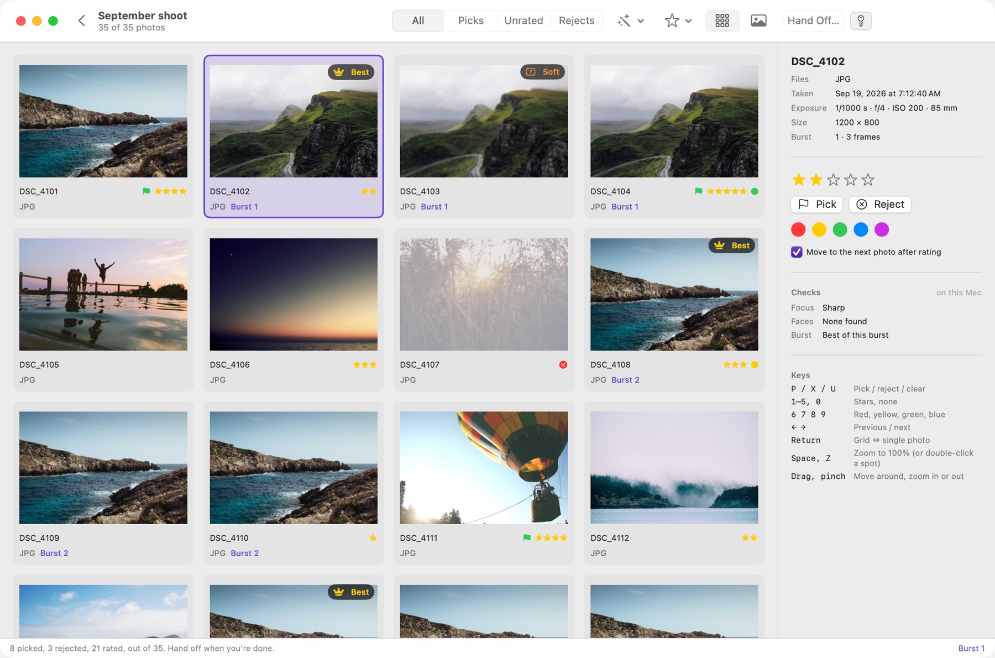Open the star rating filter dropdown
Screen dimensions: 995x658
coord(678,21)
